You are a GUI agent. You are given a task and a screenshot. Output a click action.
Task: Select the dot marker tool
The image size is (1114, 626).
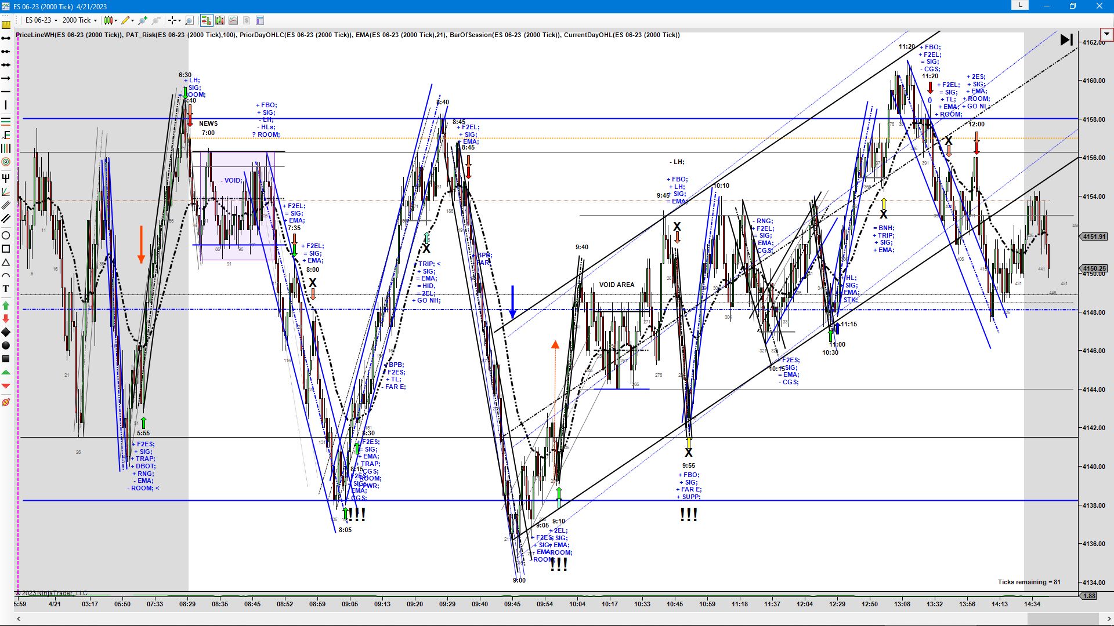(6, 345)
